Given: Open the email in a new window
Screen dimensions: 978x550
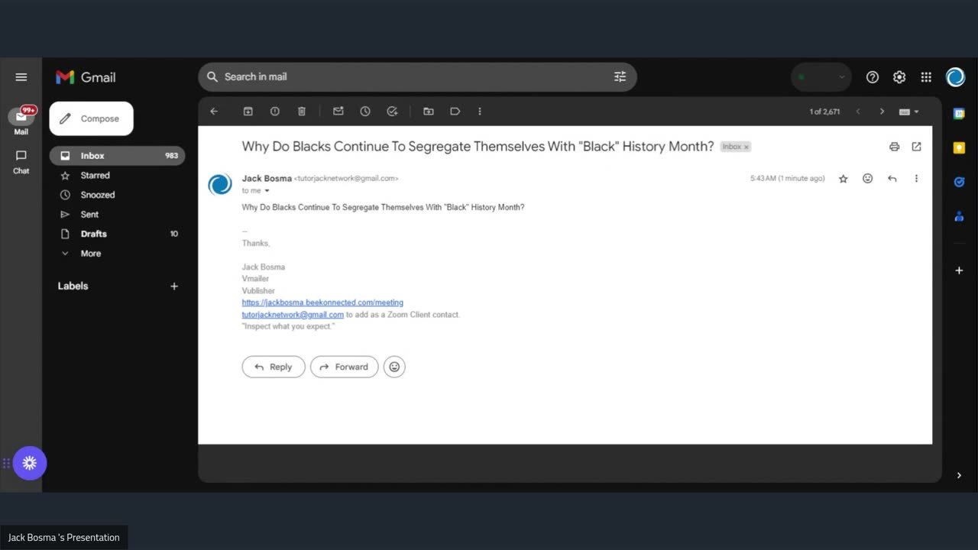Looking at the screenshot, I should [x=917, y=147].
